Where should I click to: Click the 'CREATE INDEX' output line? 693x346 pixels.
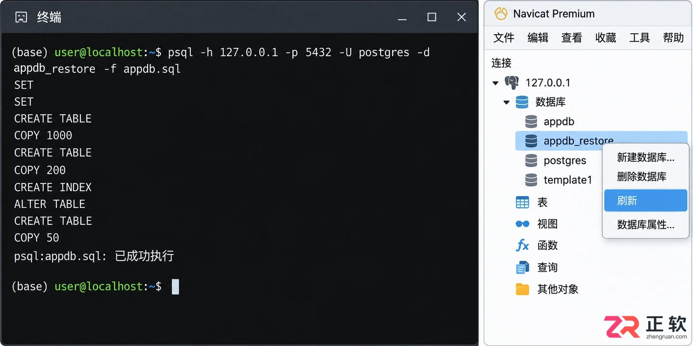pos(53,187)
